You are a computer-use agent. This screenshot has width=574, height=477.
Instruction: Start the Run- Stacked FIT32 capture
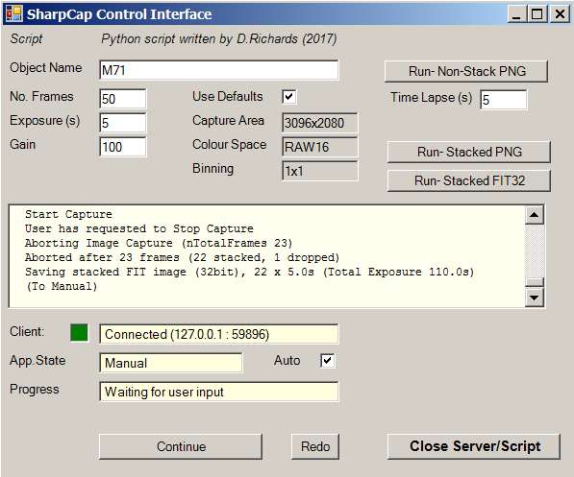coord(469,181)
